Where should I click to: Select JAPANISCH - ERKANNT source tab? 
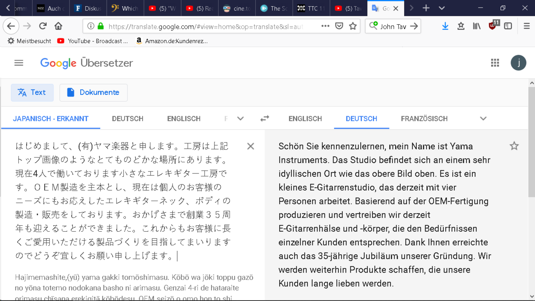(x=51, y=119)
